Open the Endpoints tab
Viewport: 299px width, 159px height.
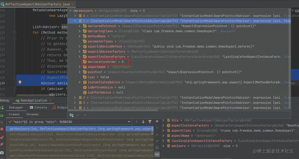pyautogui.click(x=60, y=108)
